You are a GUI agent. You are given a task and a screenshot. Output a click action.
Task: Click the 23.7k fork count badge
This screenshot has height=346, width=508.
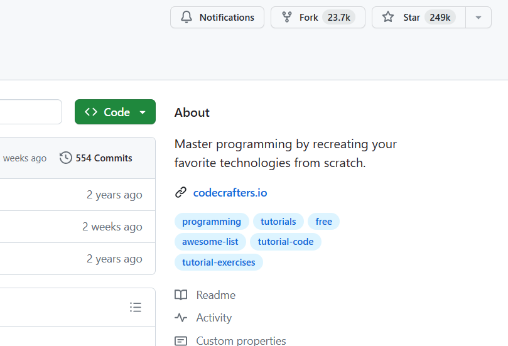click(x=338, y=17)
